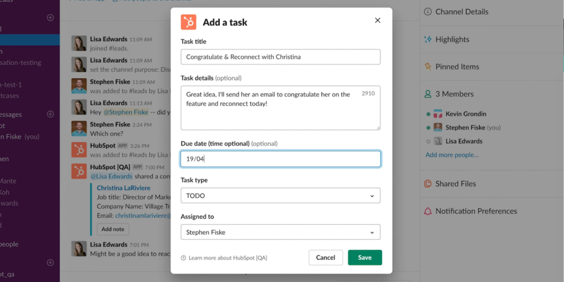Click the Add note button

[x=113, y=229]
